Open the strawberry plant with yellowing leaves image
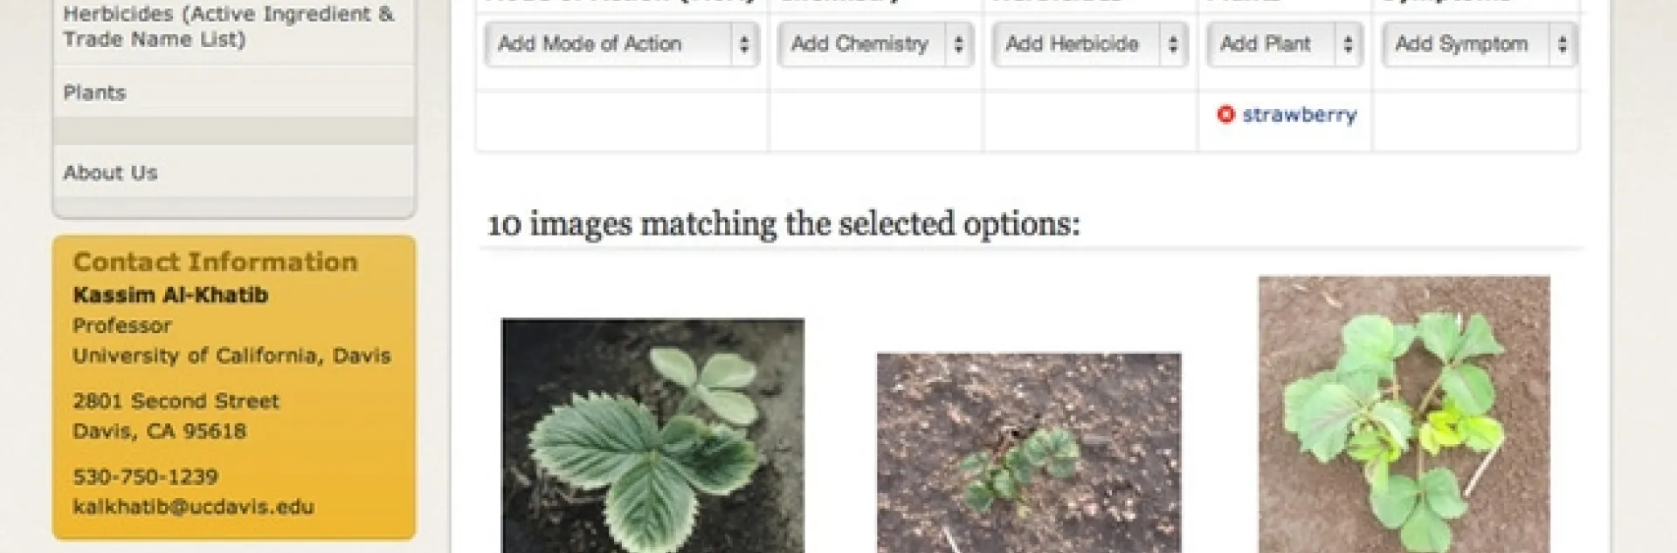This screenshot has height=553, width=1677. [x=1404, y=414]
